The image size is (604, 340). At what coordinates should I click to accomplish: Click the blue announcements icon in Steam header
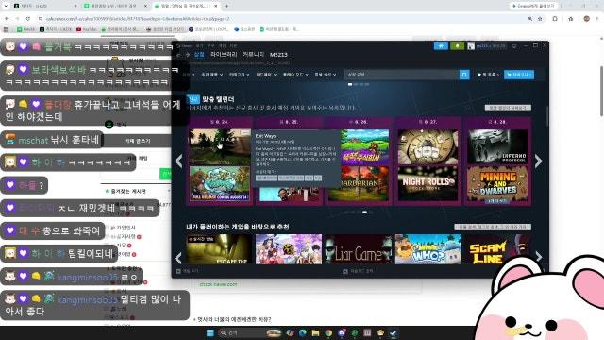pyautogui.click(x=441, y=46)
